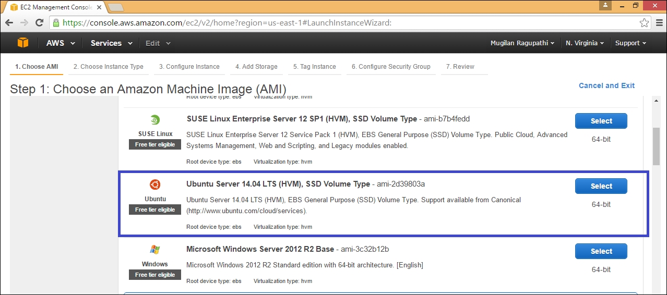The height and width of the screenshot is (295, 667).
Task: Go to 2. Choose Instance Type step
Action: [x=108, y=67]
